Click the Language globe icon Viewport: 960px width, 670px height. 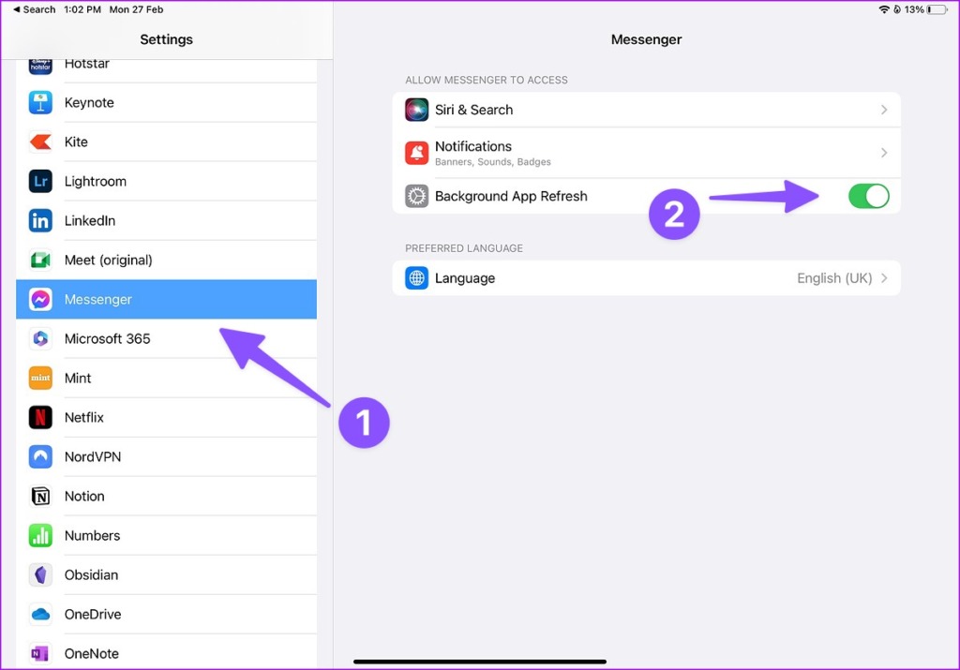click(415, 277)
